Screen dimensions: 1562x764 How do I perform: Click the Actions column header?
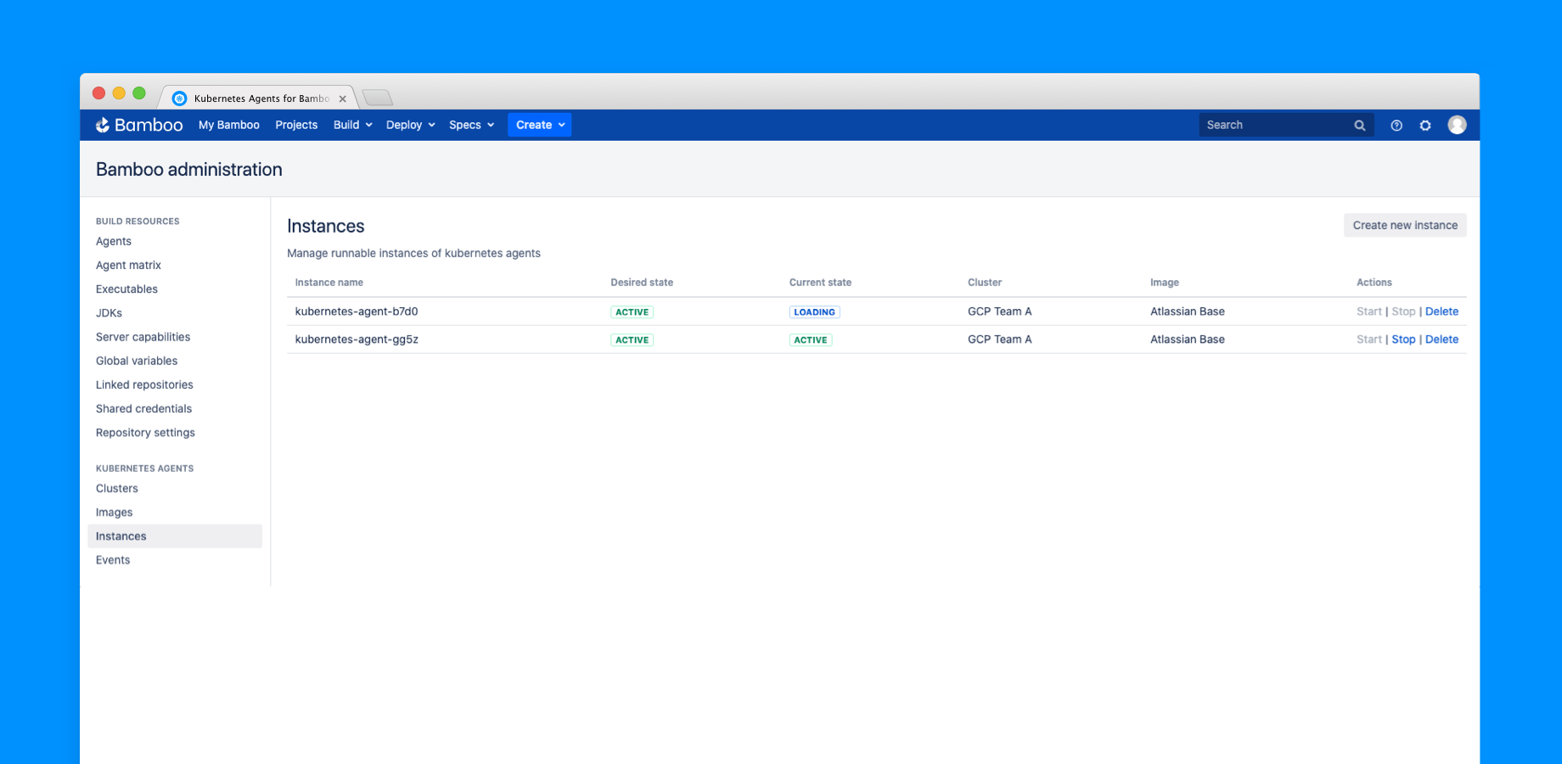(1374, 283)
